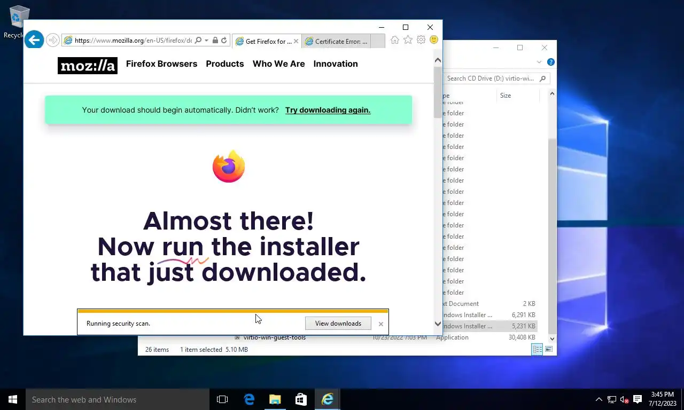The height and width of the screenshot is (410, 684).
Task: Click the search magnifier in IE address bar
Action: 198,41
